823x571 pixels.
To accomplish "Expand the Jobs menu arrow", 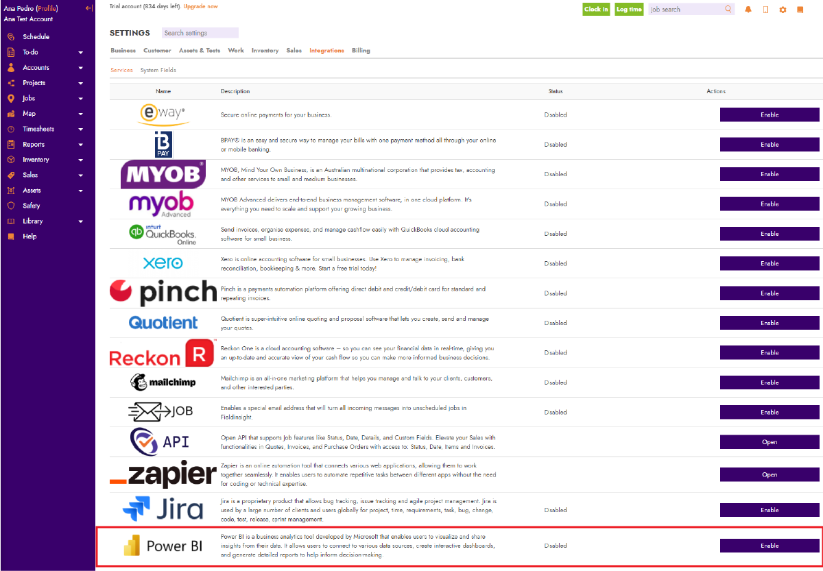I will (81, 99).
